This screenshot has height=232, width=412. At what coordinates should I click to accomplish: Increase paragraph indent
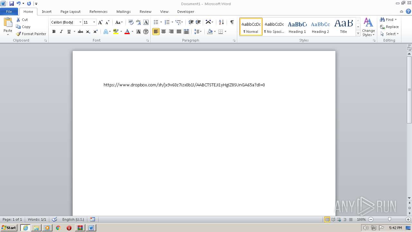click(198, 22)
